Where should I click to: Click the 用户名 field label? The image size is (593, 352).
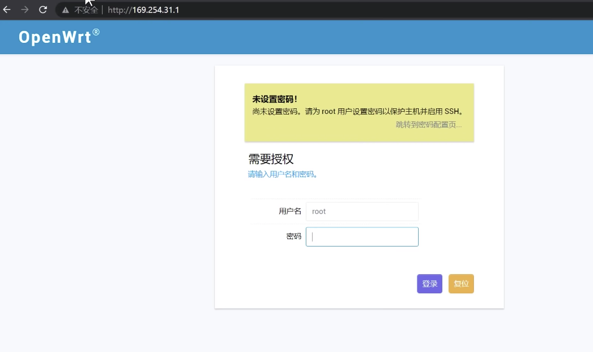pos(290,212)
